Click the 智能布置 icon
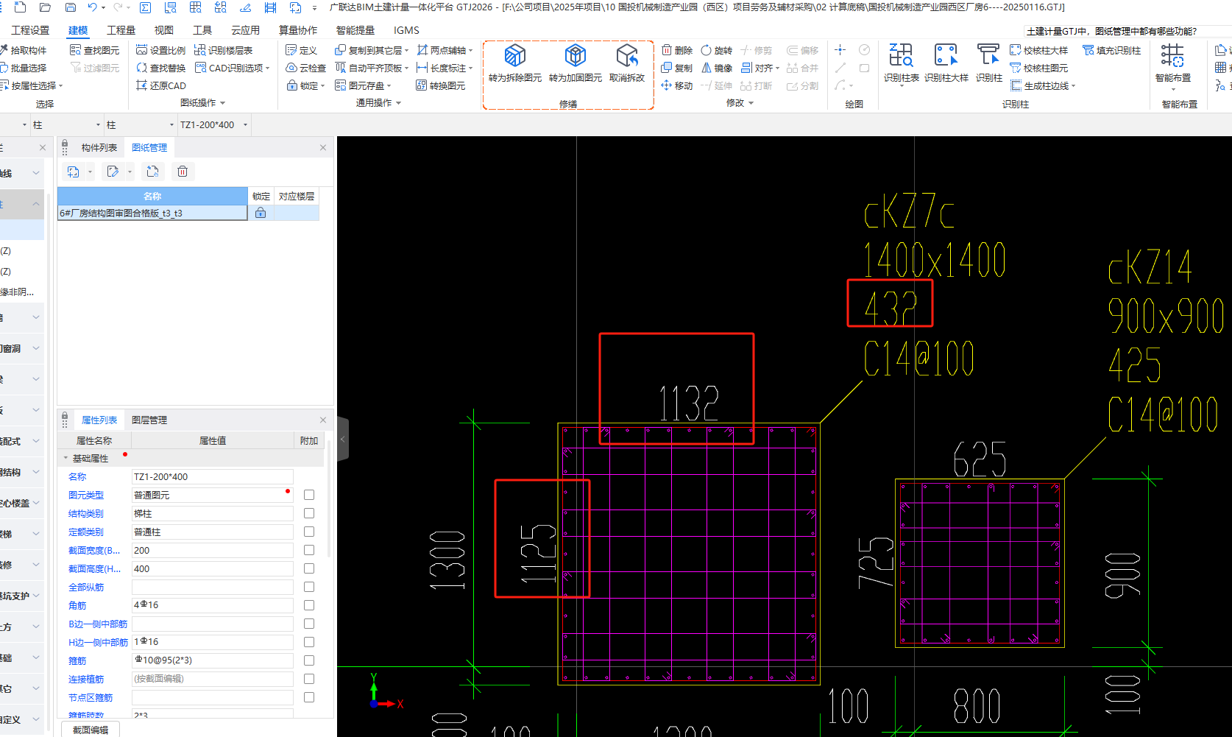Image resolution: width=1232 pixels, height=737 pixels. pyautogui.click(x=1172, y=57)
